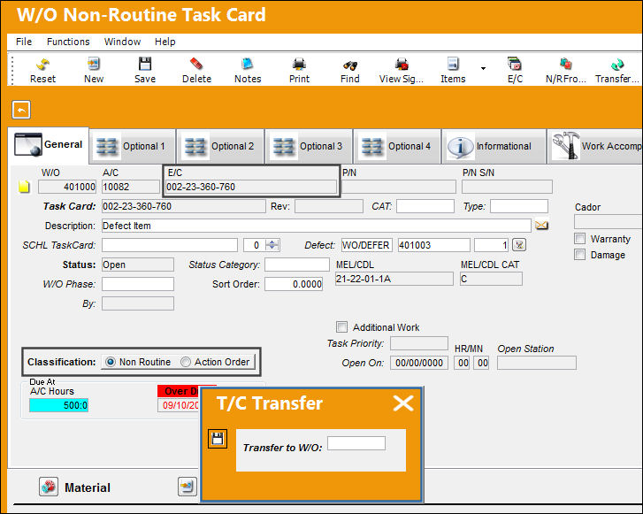Click the SCHL TaskCard text field

coord(170,245)
